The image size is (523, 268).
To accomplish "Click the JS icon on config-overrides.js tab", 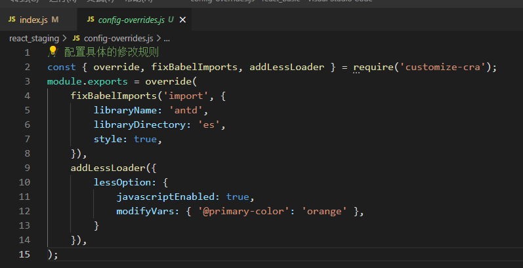I will 91,20.
